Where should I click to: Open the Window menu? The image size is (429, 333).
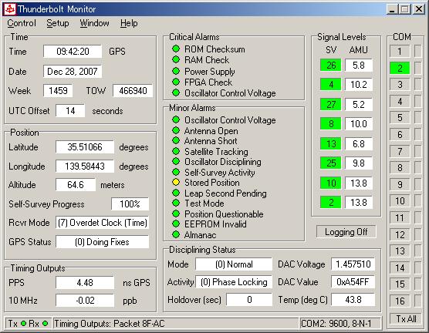coord(94,23)
